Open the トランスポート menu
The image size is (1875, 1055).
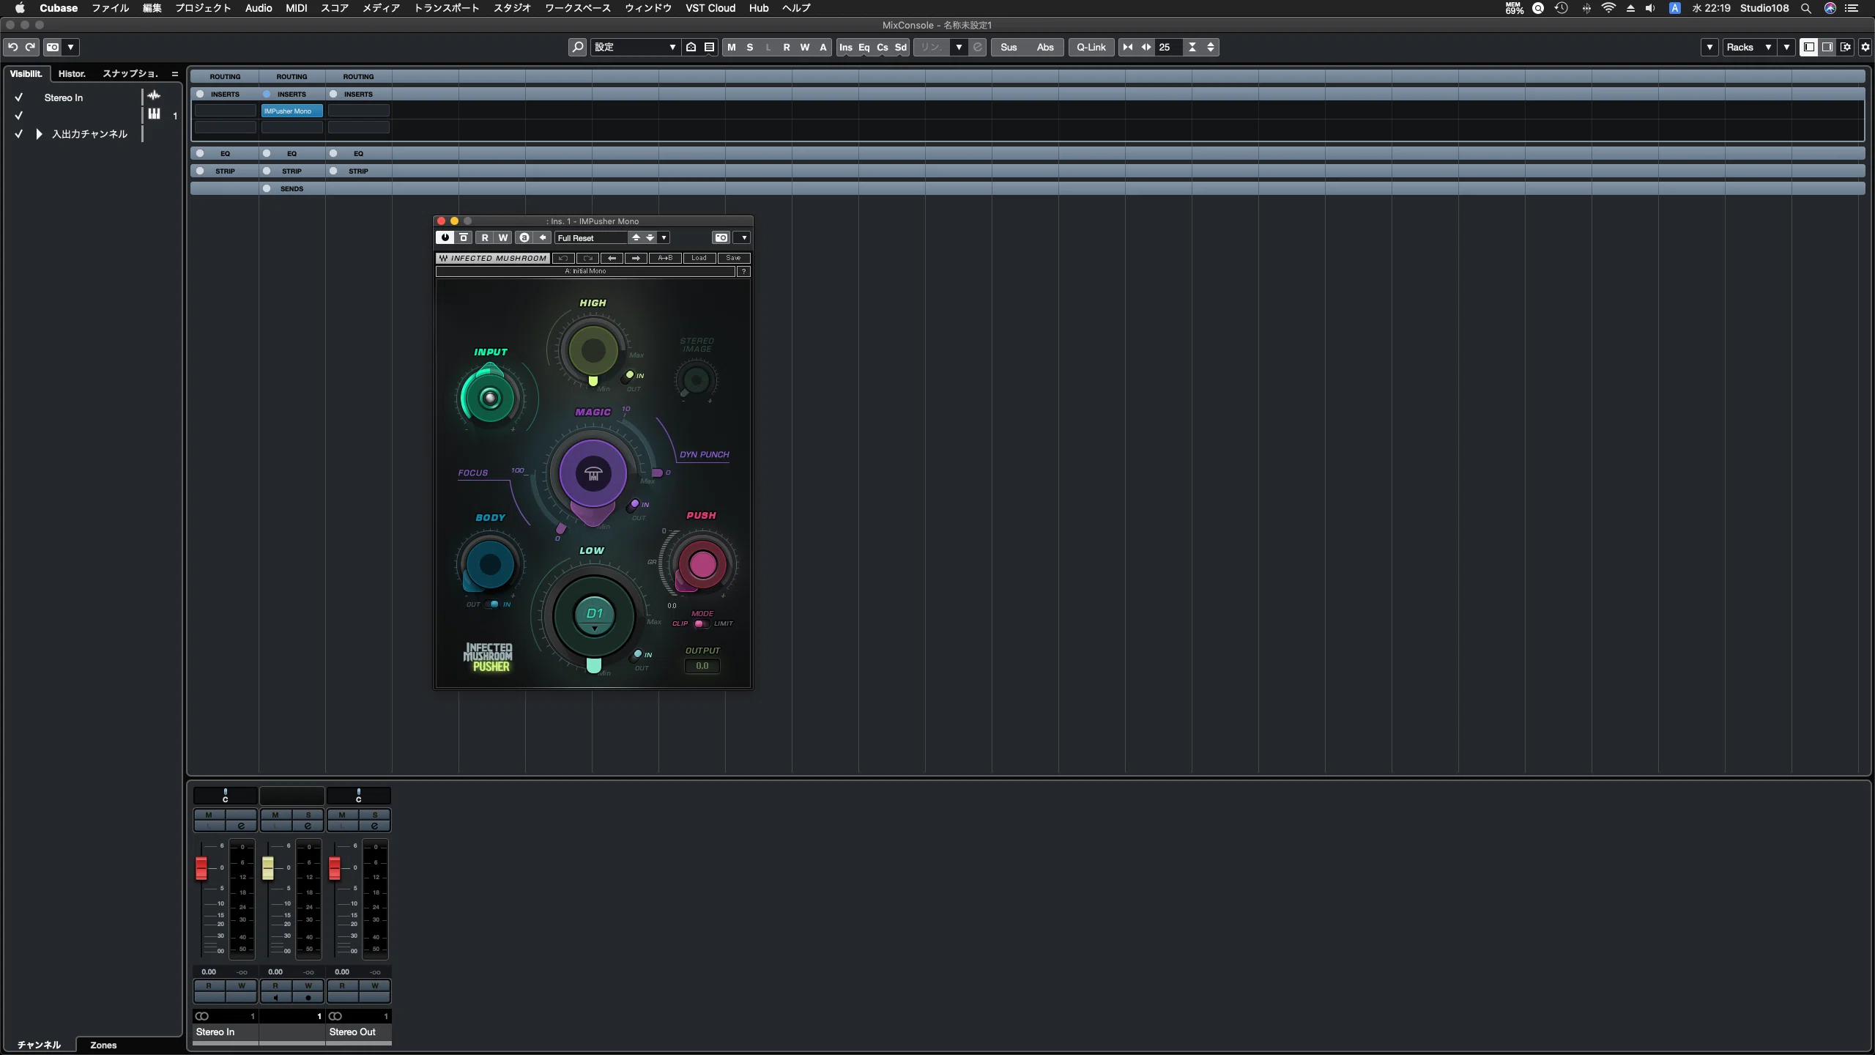[447, 8]
